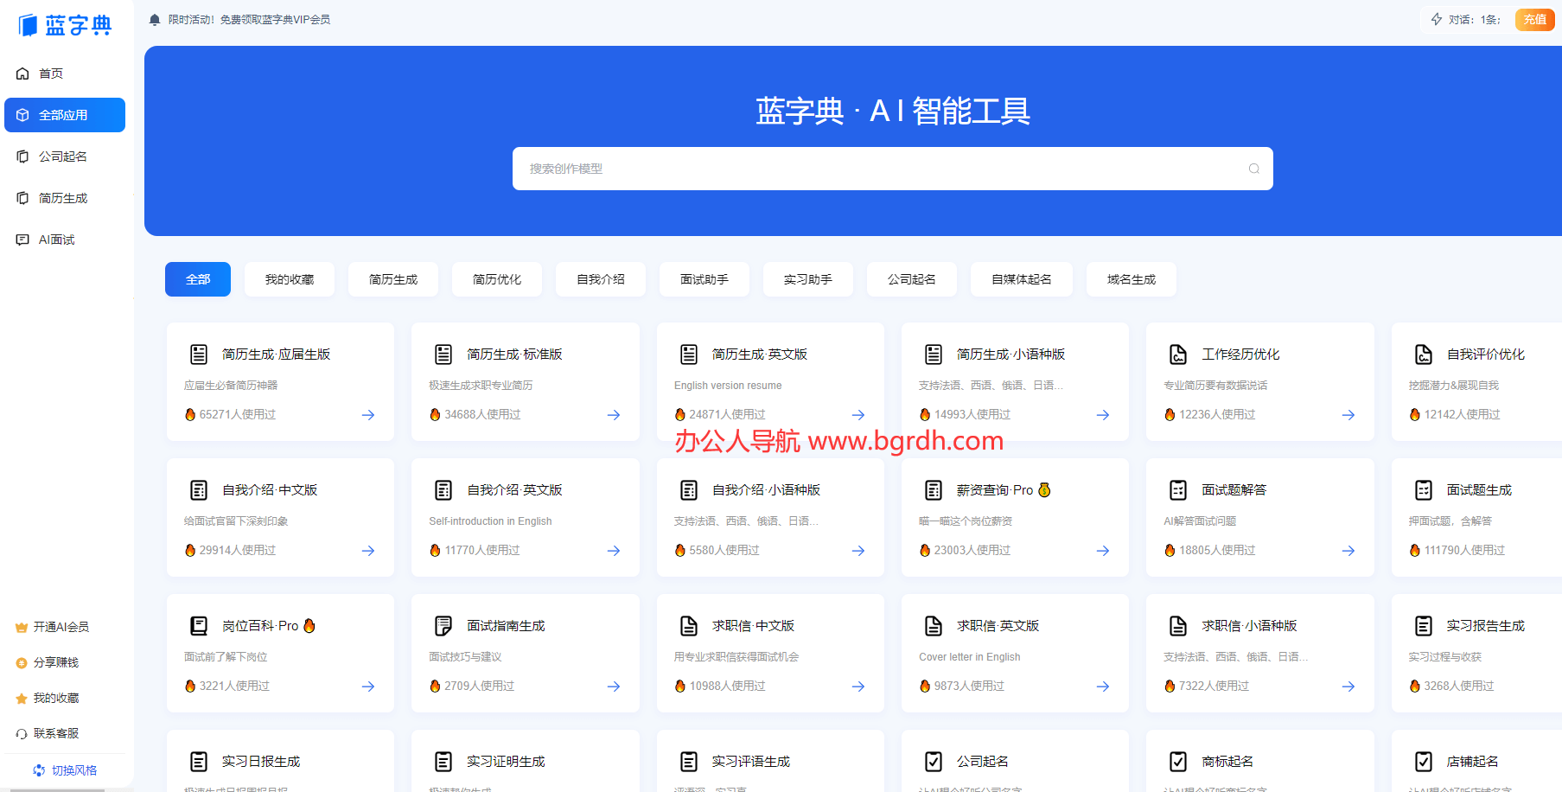Click the 全部应用 cube icon

22,115
